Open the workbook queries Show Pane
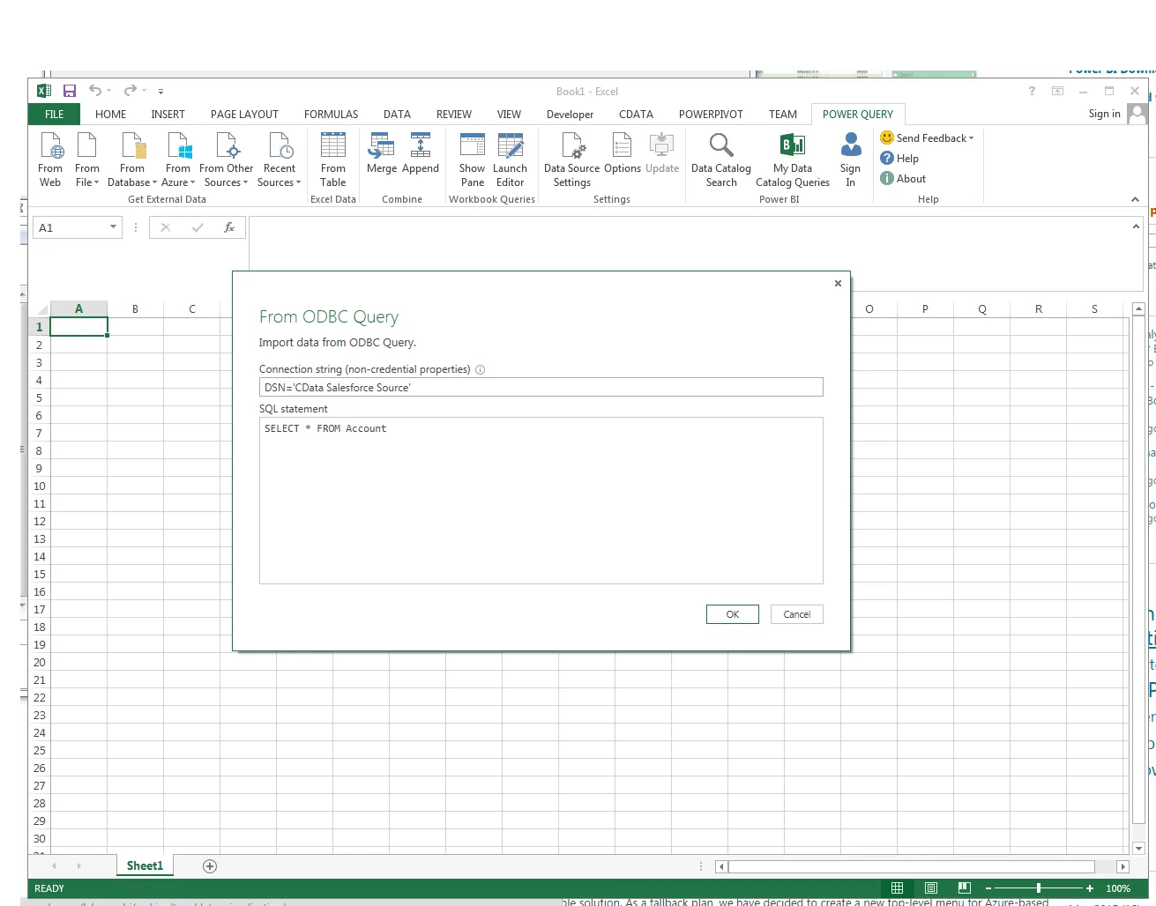 tap(472, 159)
